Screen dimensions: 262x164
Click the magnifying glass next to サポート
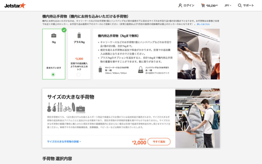239,5
